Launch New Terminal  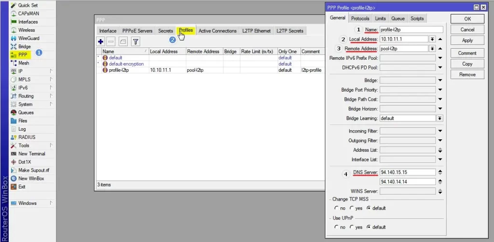tap(31, 154)
